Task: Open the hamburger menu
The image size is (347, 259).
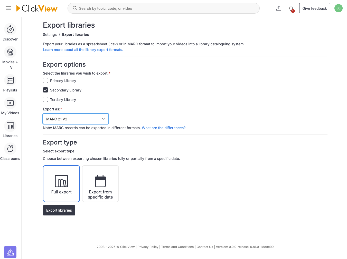Action: tap(8, 8)
